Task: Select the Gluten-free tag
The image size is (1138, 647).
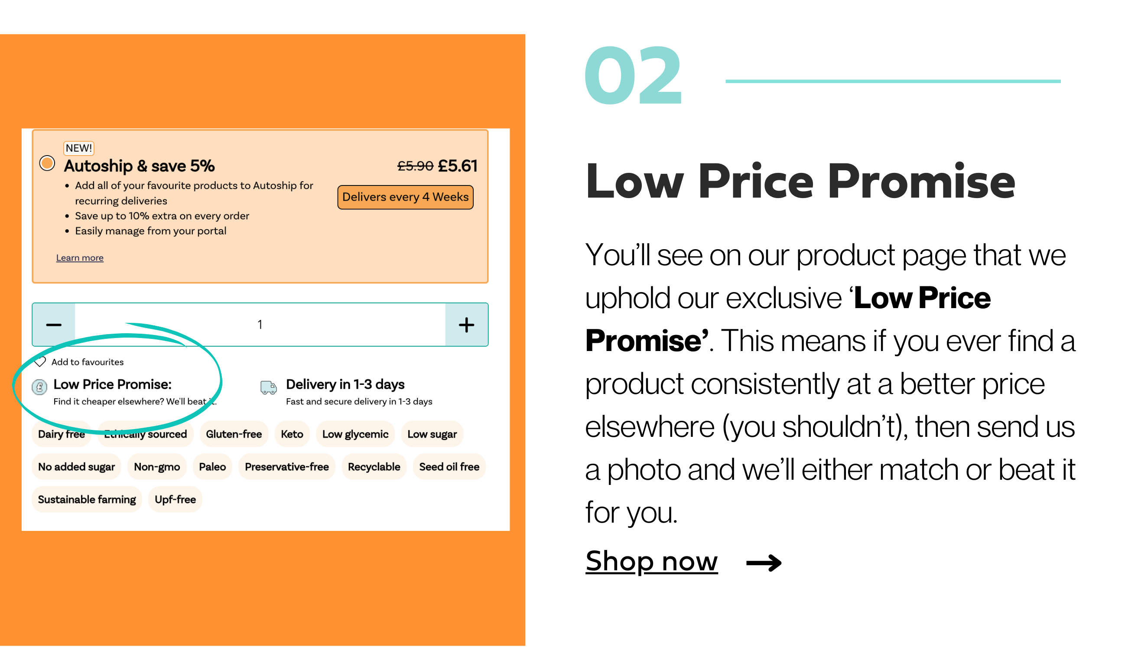Action: 234,434
